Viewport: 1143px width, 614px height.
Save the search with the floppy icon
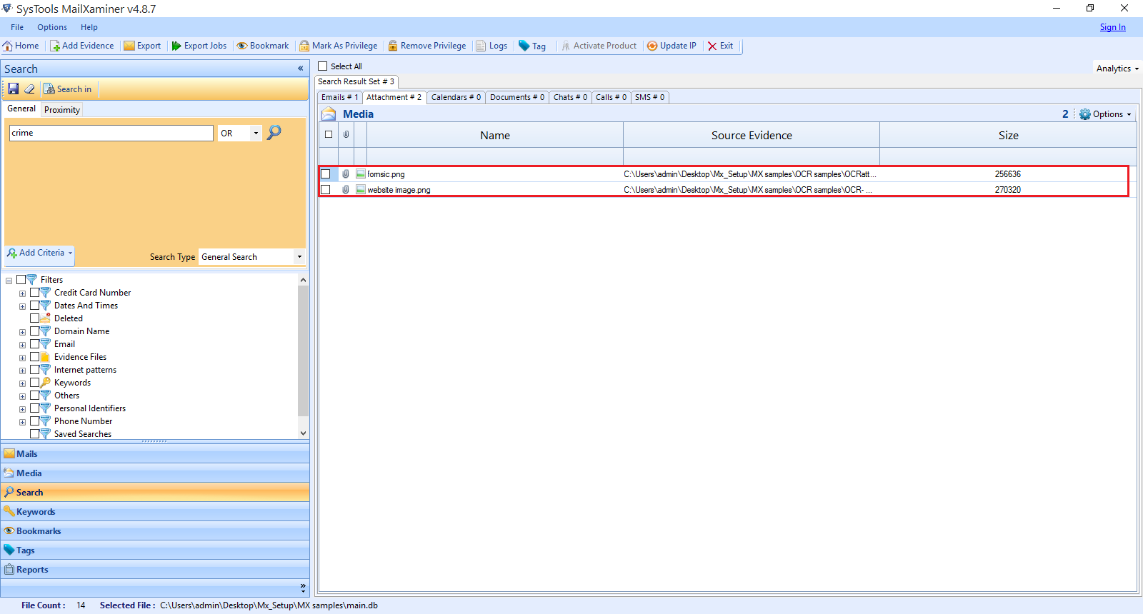13,89
